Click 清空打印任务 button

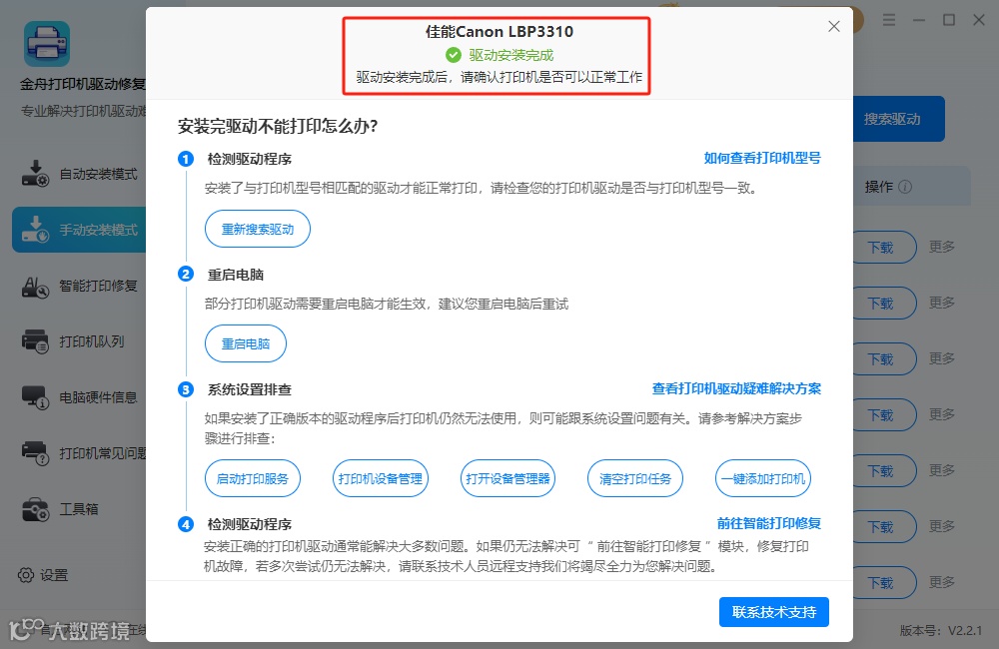tap(635, 478)
